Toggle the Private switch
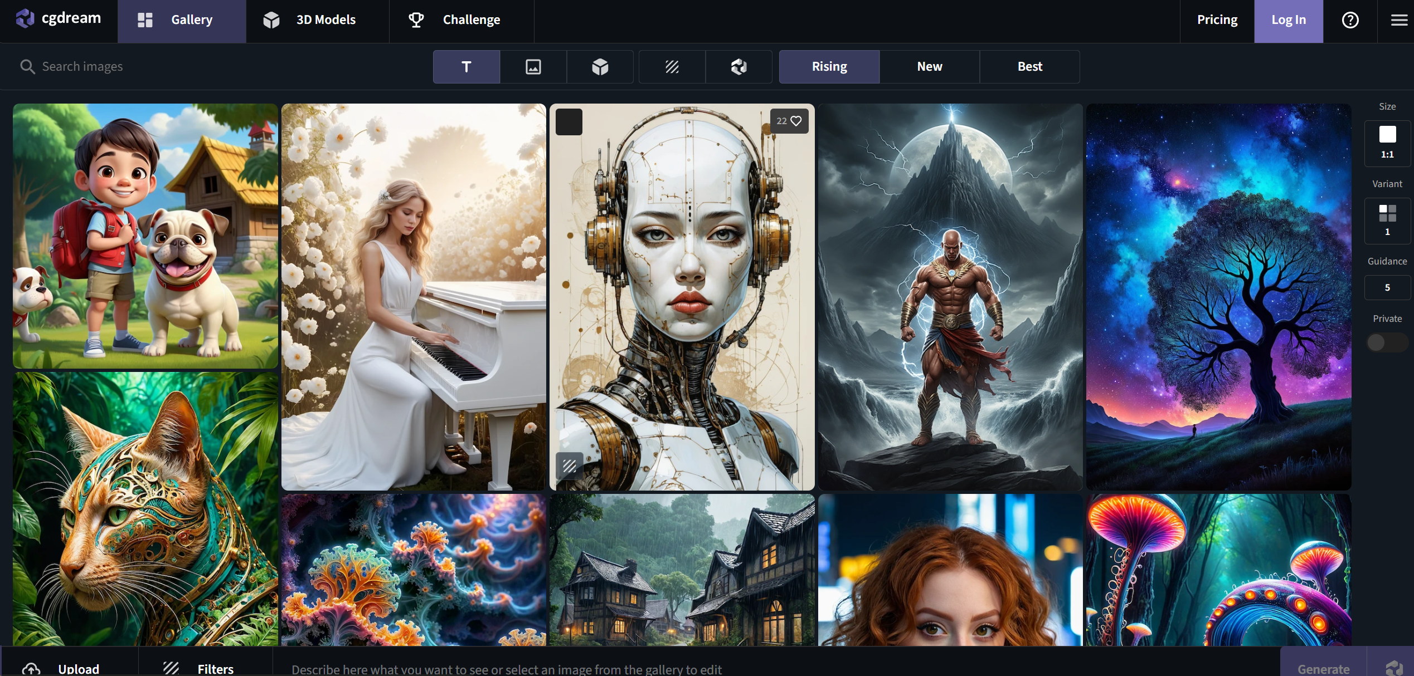 coord(1386,342)
